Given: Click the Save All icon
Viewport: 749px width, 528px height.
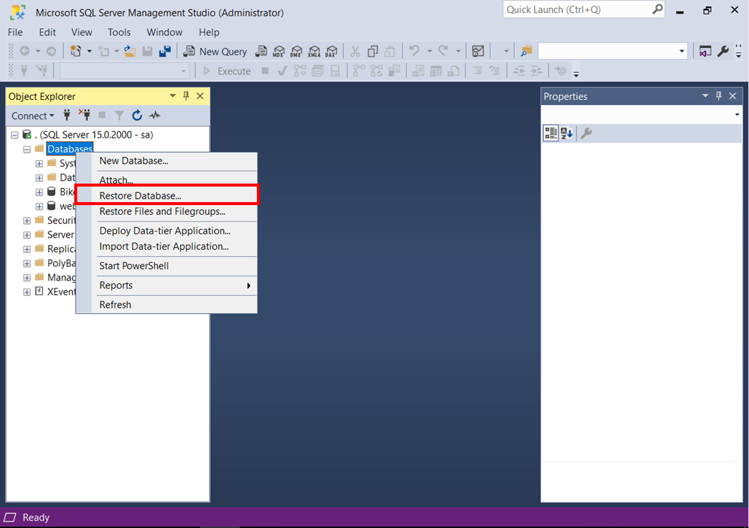Looking at the screenshot, I should click(165, 51).
